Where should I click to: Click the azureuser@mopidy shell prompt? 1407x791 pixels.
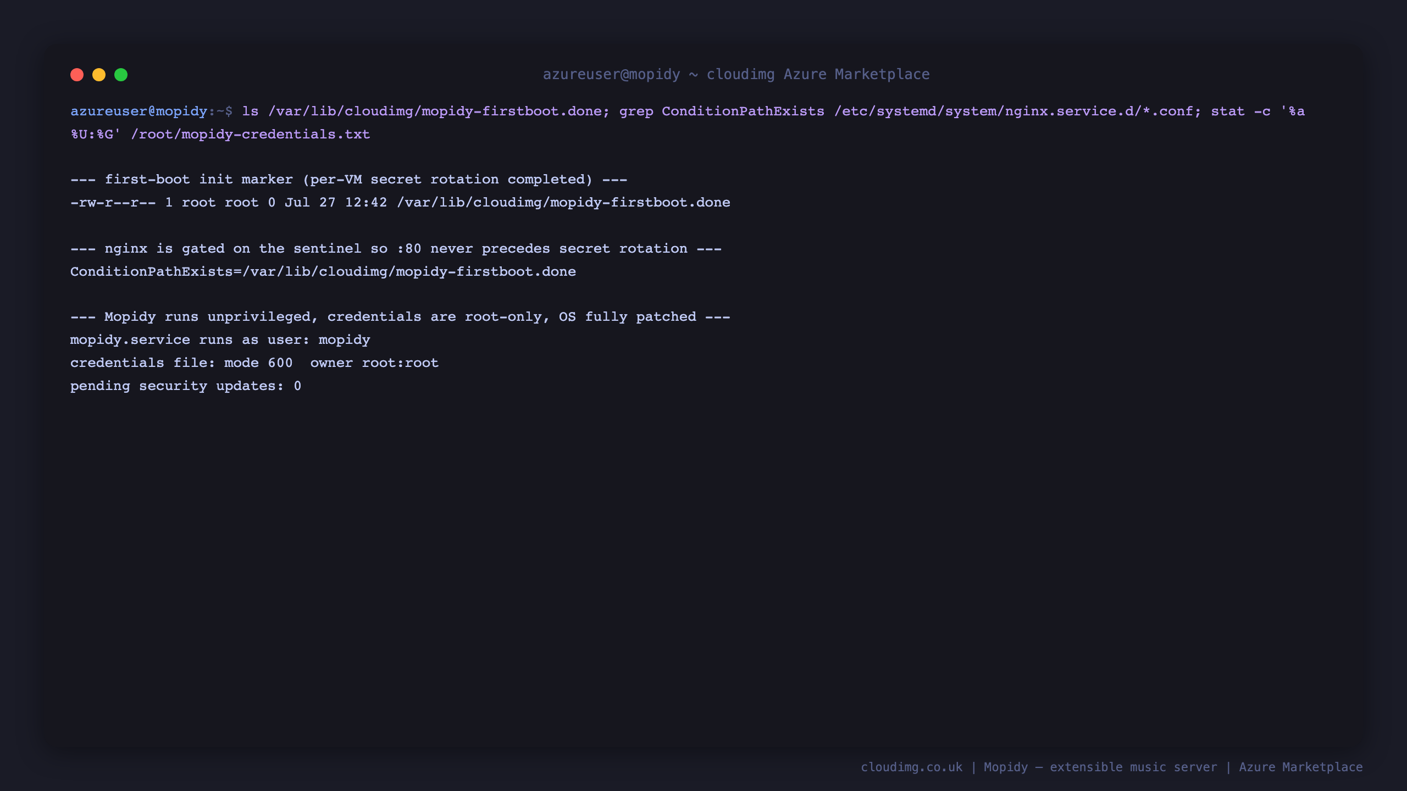tap(139, 112)
